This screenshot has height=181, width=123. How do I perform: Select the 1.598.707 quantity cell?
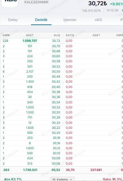click(x=30, y=41)
